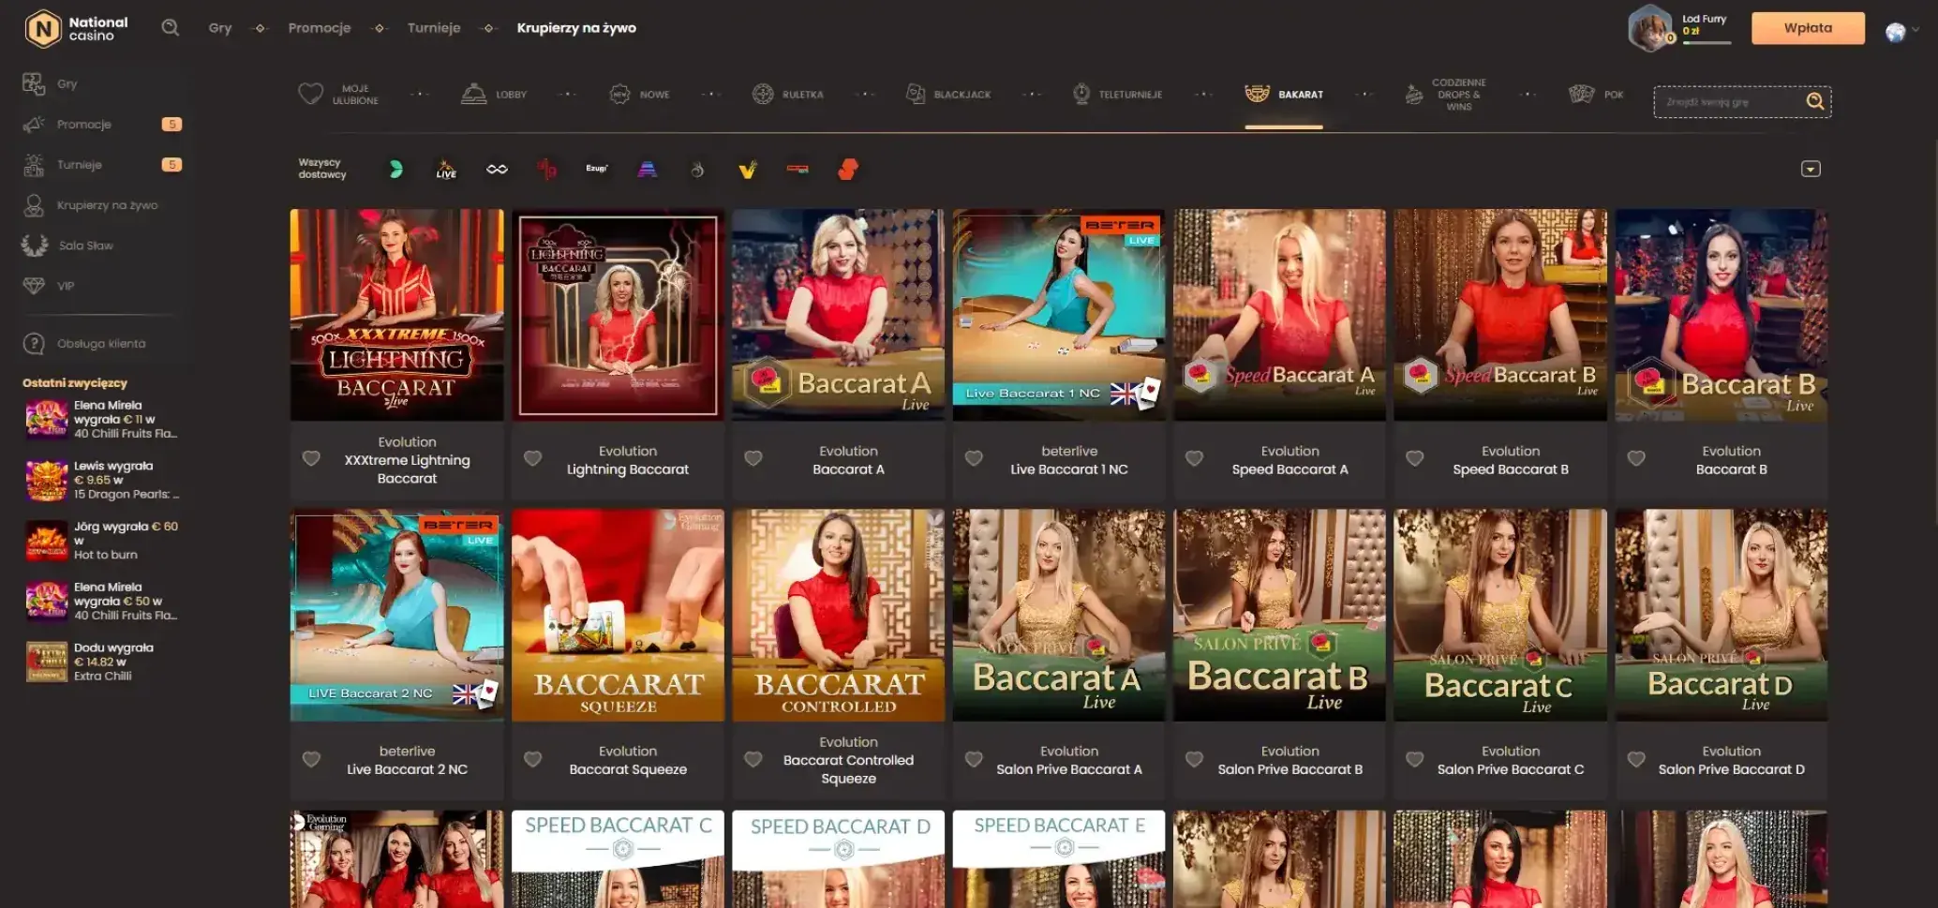
Task: Click the orange search icon in game search
Action: tap(1815, 102)
